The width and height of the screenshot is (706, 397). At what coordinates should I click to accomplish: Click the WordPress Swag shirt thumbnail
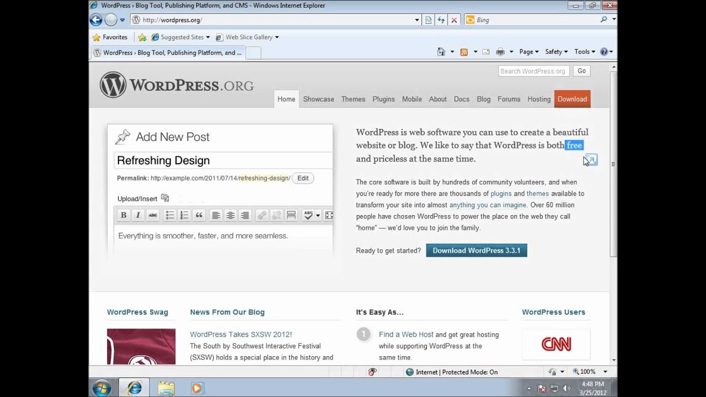pyautogui.click(x=141, y=347)
